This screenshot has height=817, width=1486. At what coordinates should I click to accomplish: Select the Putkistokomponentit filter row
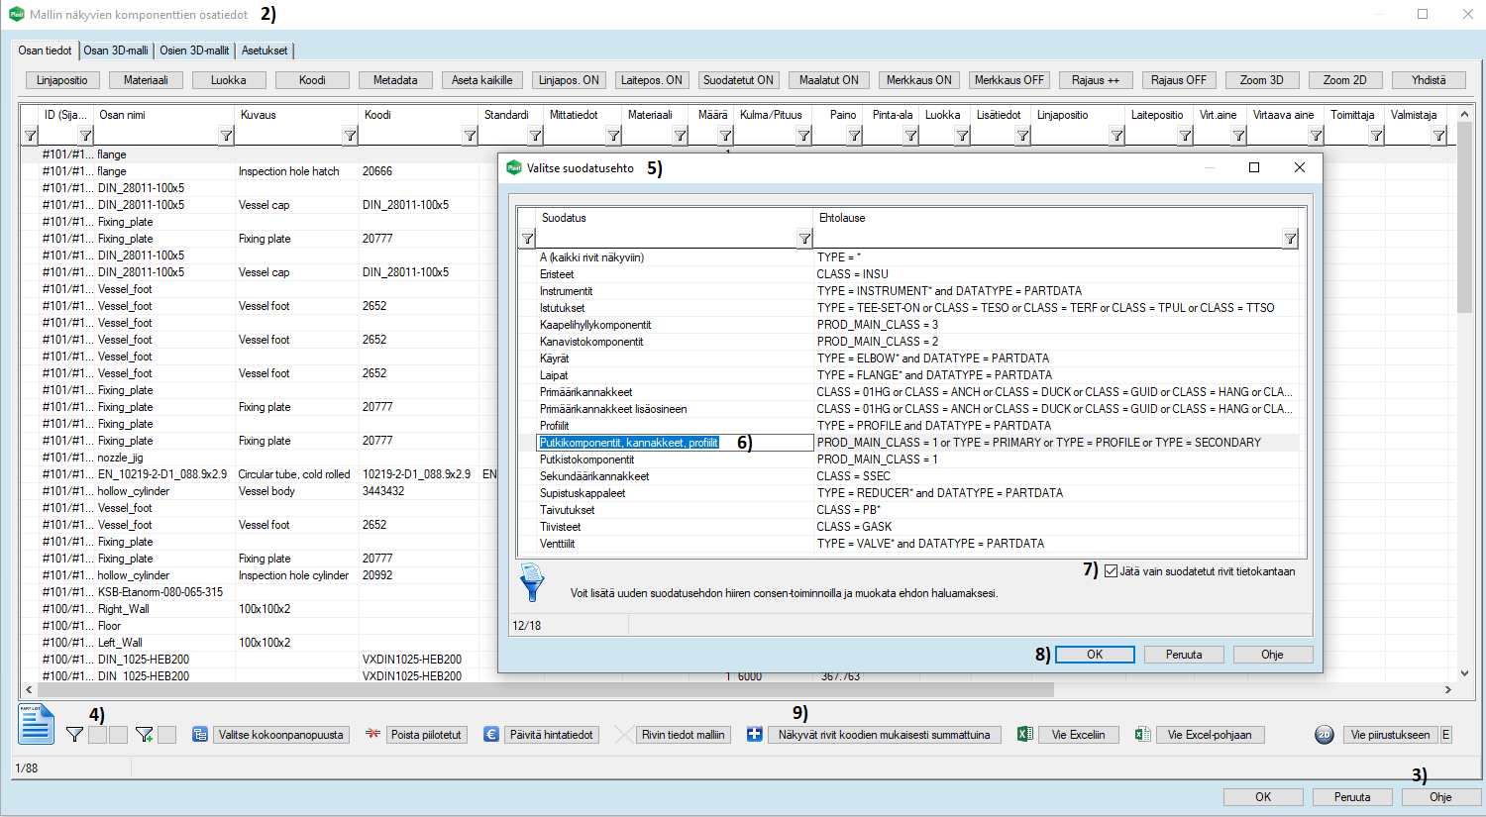click(x=587, y=460)
